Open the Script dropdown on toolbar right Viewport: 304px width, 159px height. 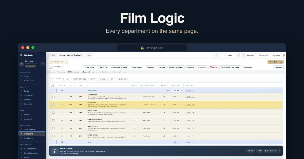coord(278,67)
